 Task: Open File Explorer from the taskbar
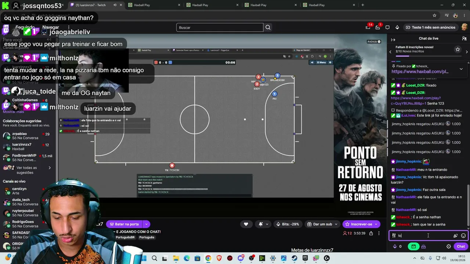point(176,258)
